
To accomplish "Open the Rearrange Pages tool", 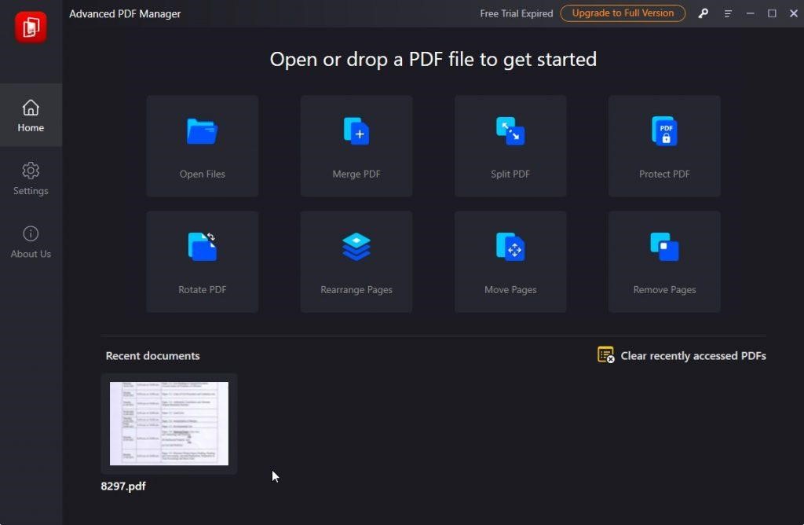I will pos(356,261).
